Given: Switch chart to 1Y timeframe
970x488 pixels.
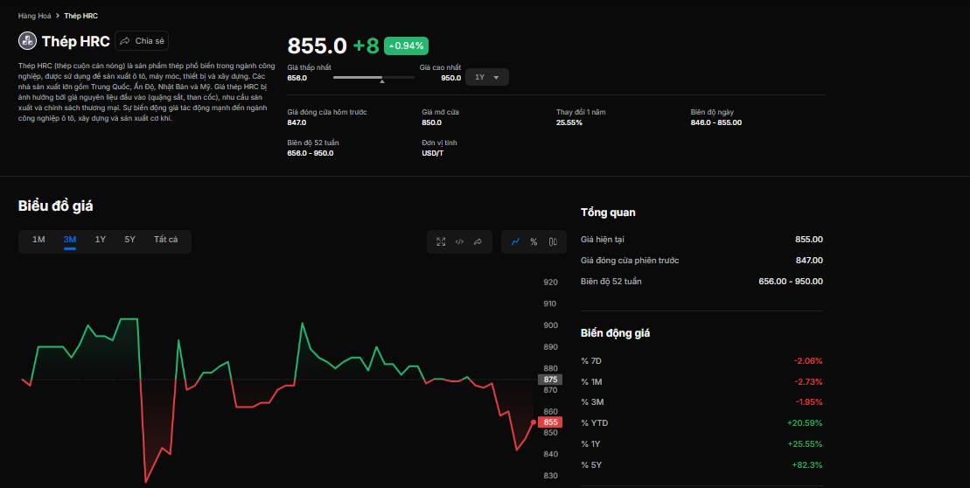Looking at the screenshot, I should click(101, 240).
